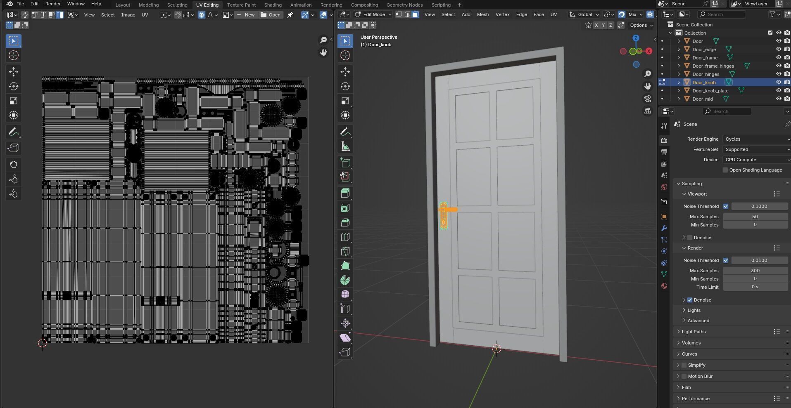The image size is (791, 408).
Task: Open the Material properties tab icon
Action: pyautogui.click(x=664, y=286)
